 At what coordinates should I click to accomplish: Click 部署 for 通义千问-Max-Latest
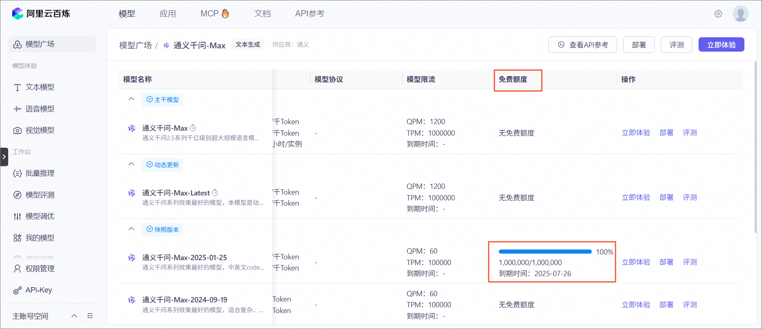tap(666, 197)
